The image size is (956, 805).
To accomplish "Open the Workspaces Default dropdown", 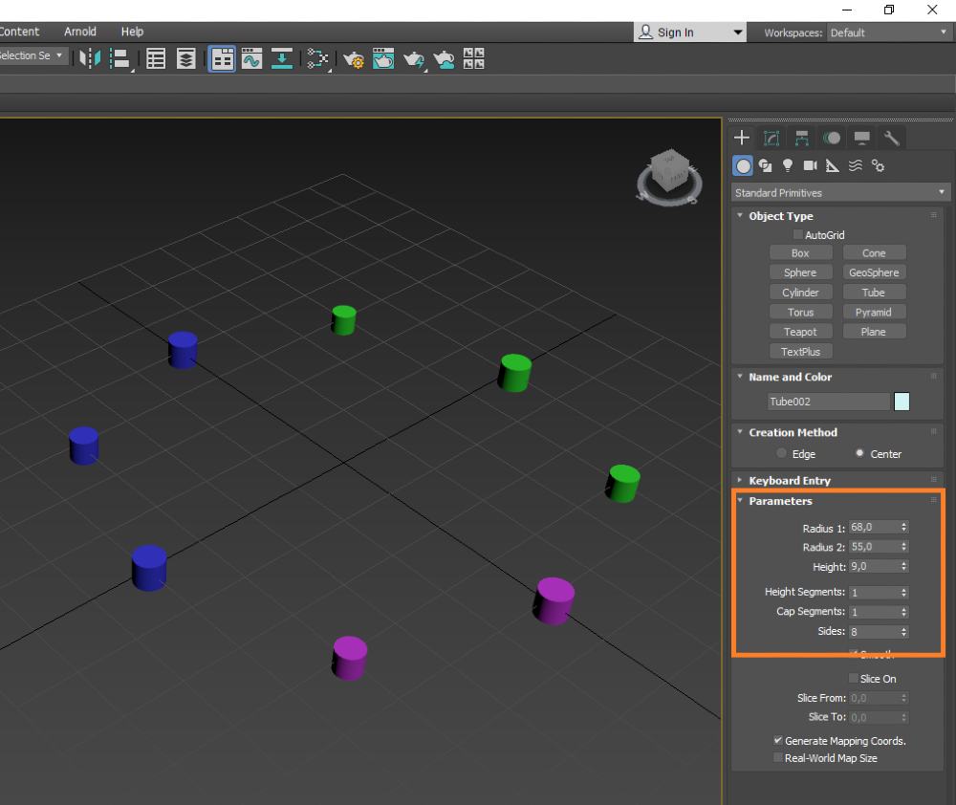I will click(x=888, y=33).
